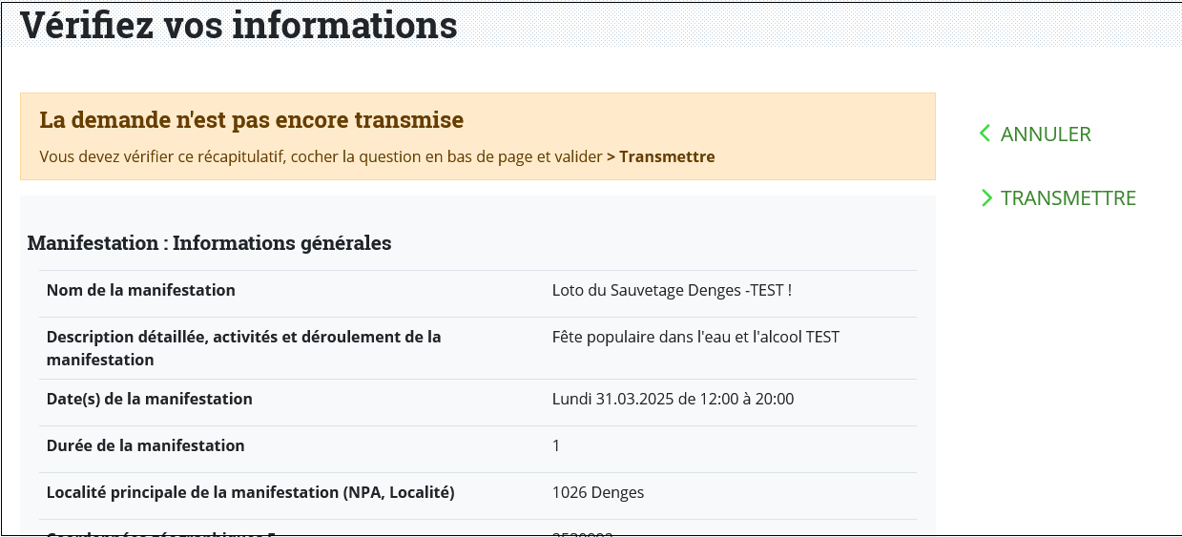Click the 'Durée de la manifestation' label
Screen dimensions: 1182x537
146,445
